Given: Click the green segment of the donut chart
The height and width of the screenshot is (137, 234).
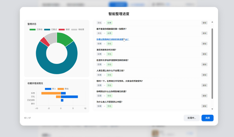Looking at the screenshot, I should pos(64,39).
